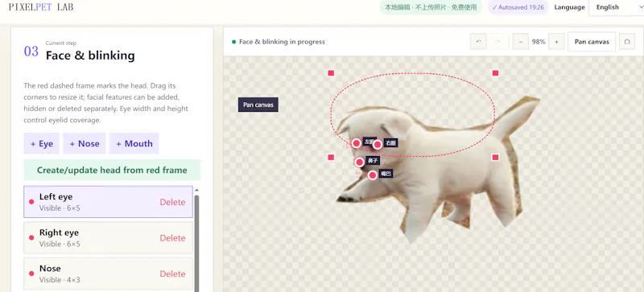Screen dimensions: 644x292
Task: Select the left eye marker (左眼) on the dog
Action: 357,143
